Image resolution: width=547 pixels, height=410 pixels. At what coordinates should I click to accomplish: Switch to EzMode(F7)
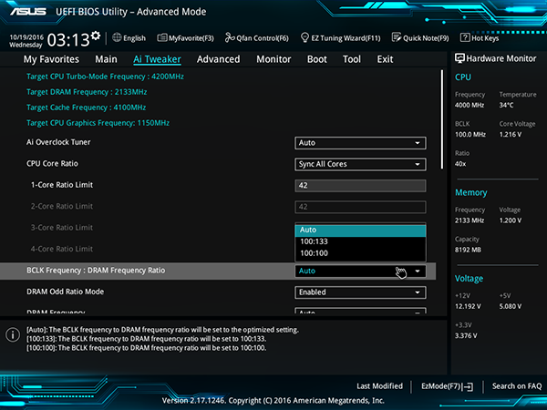447,386
